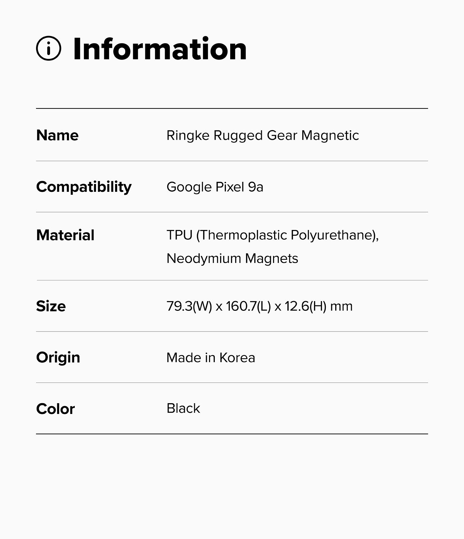This screenshot has width=464, height=539.
Task: Click the Neodymium Magnets text
Action: [232, 258]
